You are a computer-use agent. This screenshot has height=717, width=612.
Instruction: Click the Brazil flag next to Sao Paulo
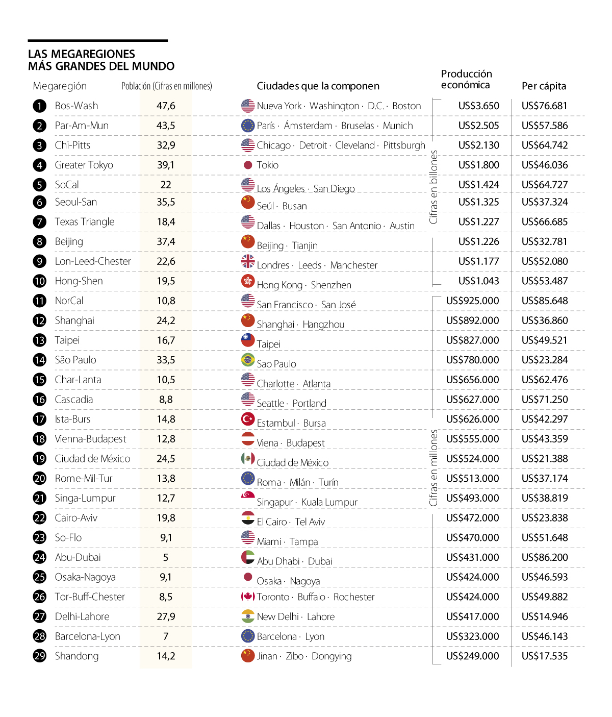click(x=248, y=360)
